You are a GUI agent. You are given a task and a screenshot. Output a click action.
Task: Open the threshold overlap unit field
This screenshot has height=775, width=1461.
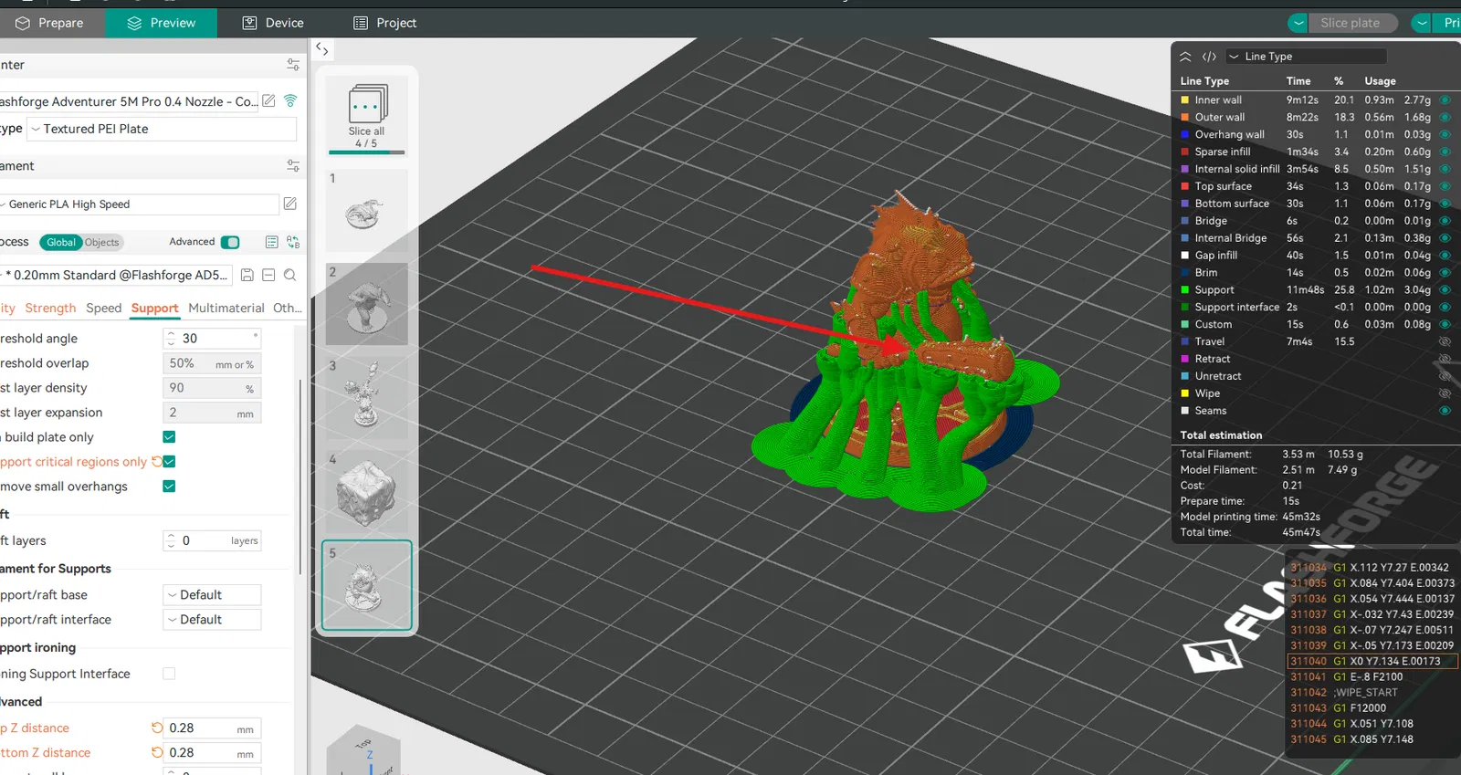[x=212, y=363]
